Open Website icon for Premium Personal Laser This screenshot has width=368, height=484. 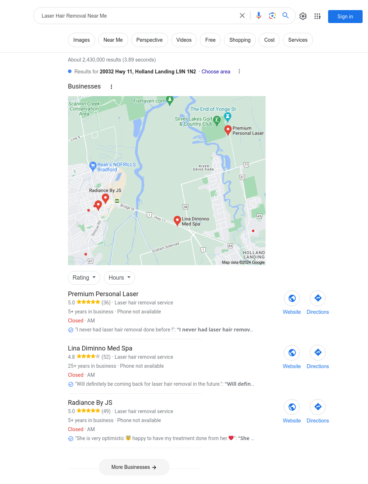292,298
